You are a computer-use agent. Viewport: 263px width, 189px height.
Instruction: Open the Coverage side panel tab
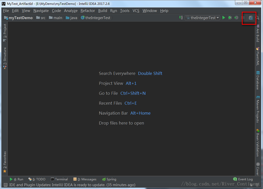coord(258,169)
